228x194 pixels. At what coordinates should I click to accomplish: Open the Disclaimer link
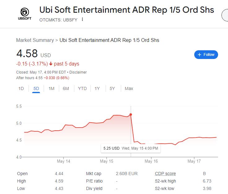tap(78, 72)
